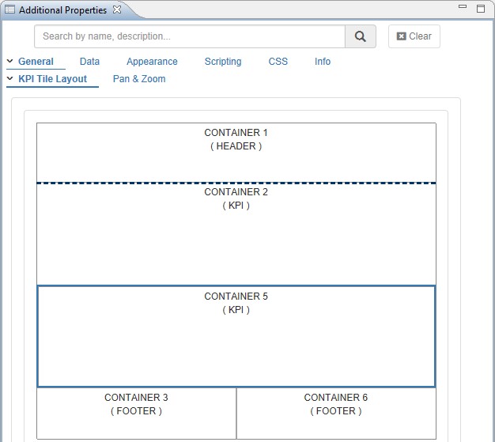Click the highlighted Container 5 KPI area
495x442 pixels.
236,336
